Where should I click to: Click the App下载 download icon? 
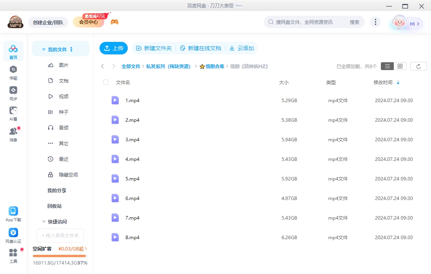click(13, 211)
